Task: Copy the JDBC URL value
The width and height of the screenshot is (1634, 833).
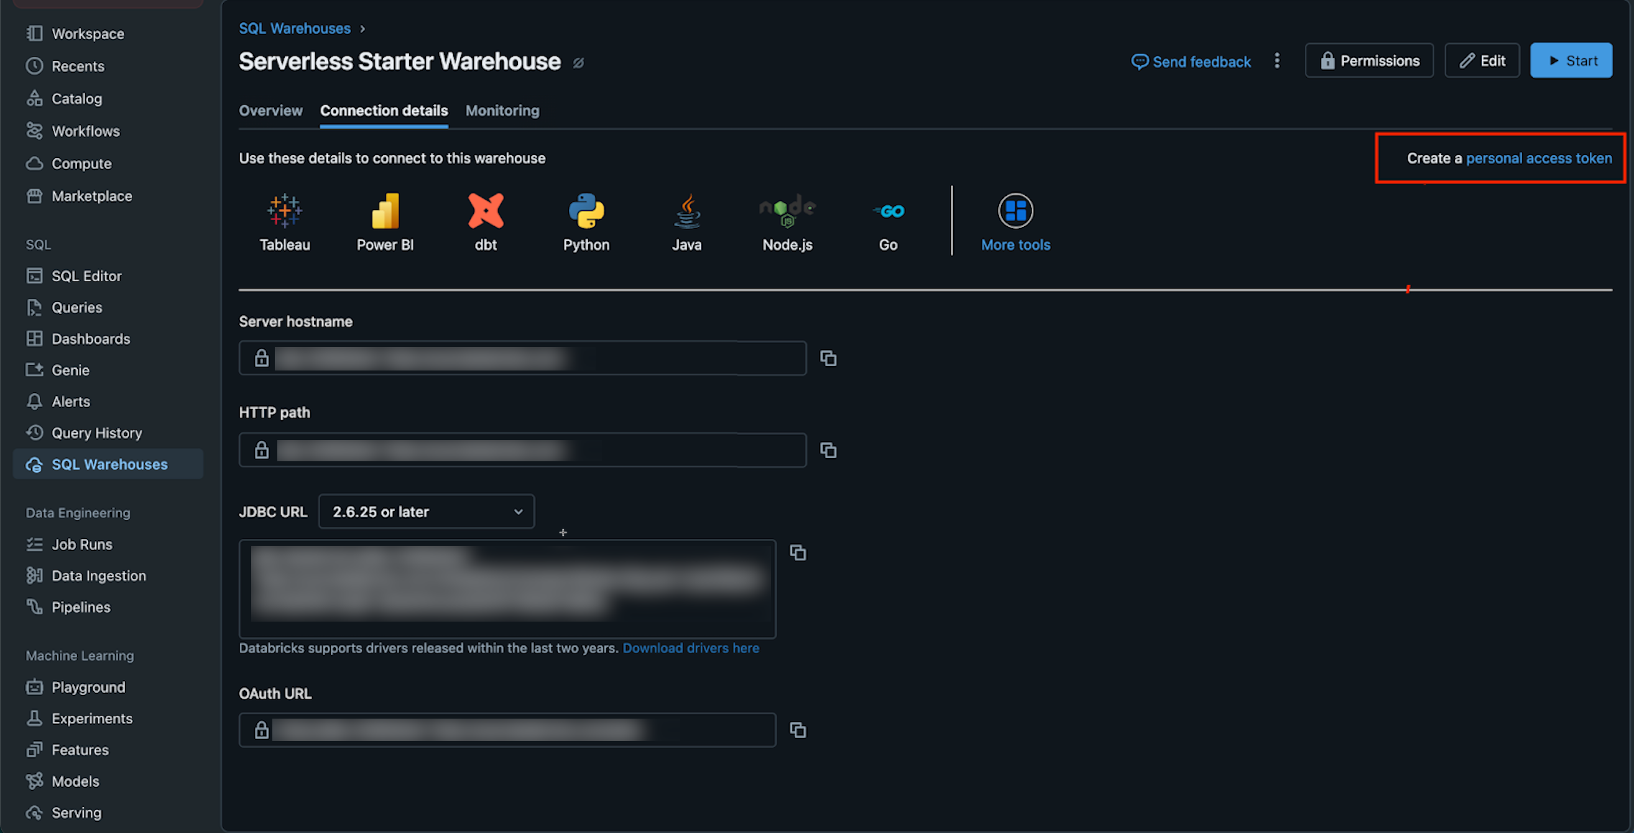Action: coord(797,552)
